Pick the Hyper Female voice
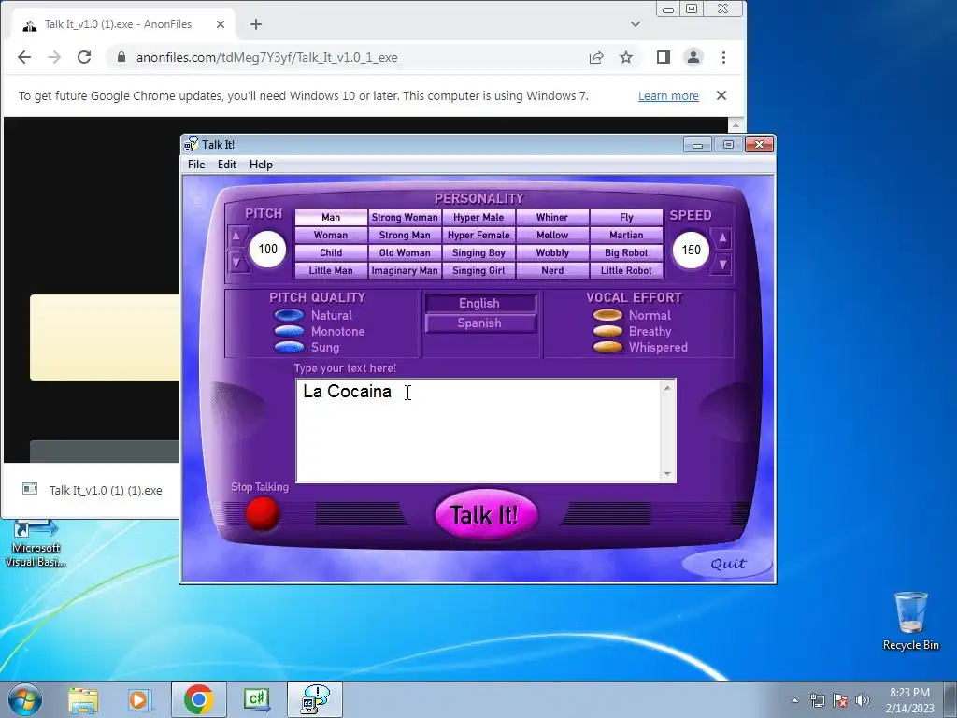This screenshot has width=957, height=718. pos(478,235)
